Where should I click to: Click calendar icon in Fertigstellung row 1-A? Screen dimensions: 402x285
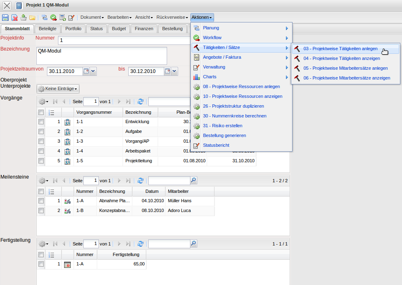tap(68, 264)
